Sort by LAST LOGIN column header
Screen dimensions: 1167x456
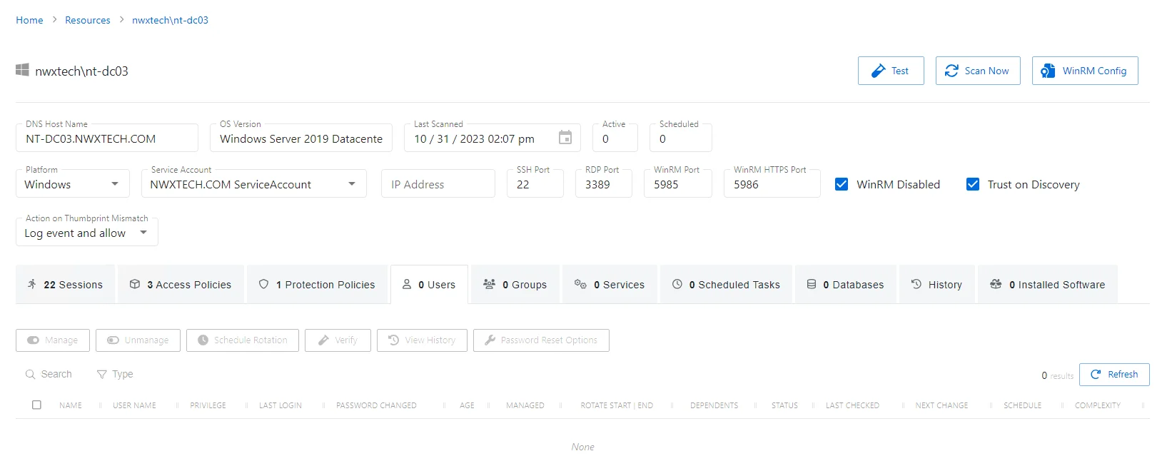point(281,405)
